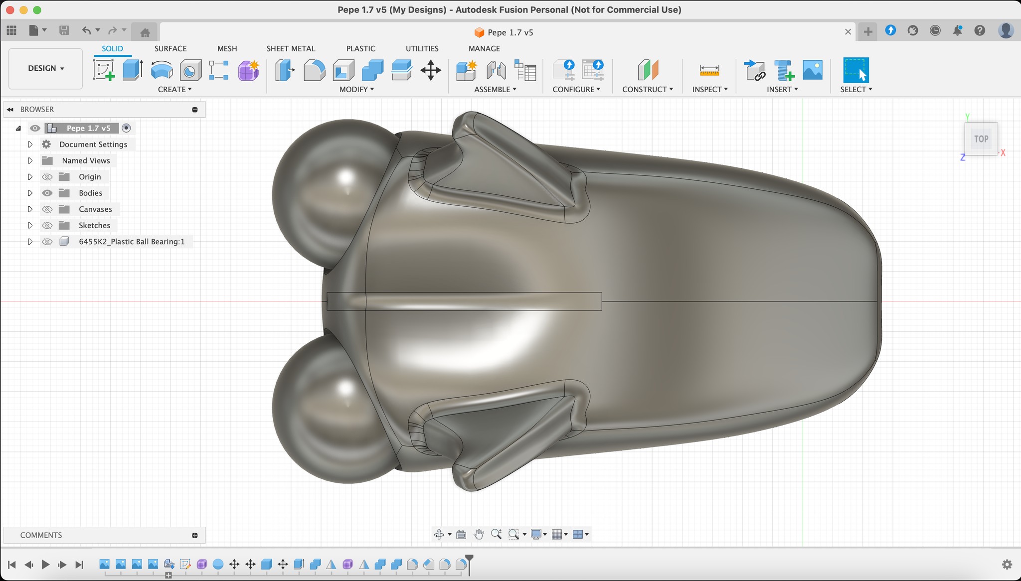This screenshot has width=1021, height=581.
Task: Show the Sketches folder
Action: click(47, 225)
